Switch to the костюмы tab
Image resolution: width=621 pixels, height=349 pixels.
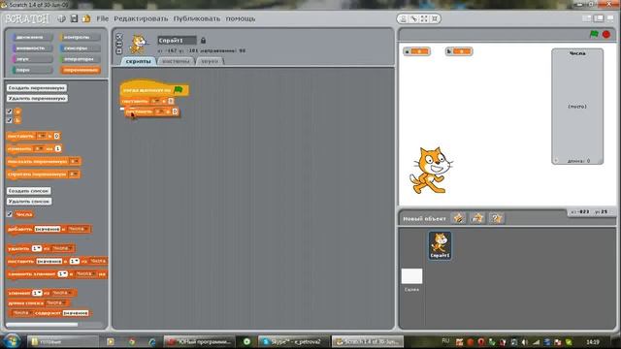coord(176,61)
